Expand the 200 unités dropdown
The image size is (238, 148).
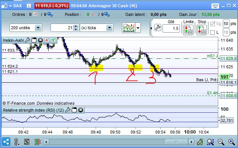[38, 28]
